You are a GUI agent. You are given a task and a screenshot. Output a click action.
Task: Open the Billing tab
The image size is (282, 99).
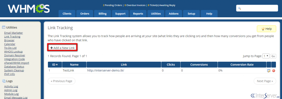(102, 14)
